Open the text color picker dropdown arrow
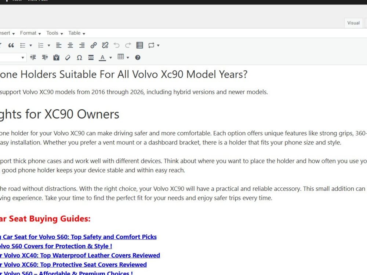Screen dimensions: 367x275 [x=110, y=58]
